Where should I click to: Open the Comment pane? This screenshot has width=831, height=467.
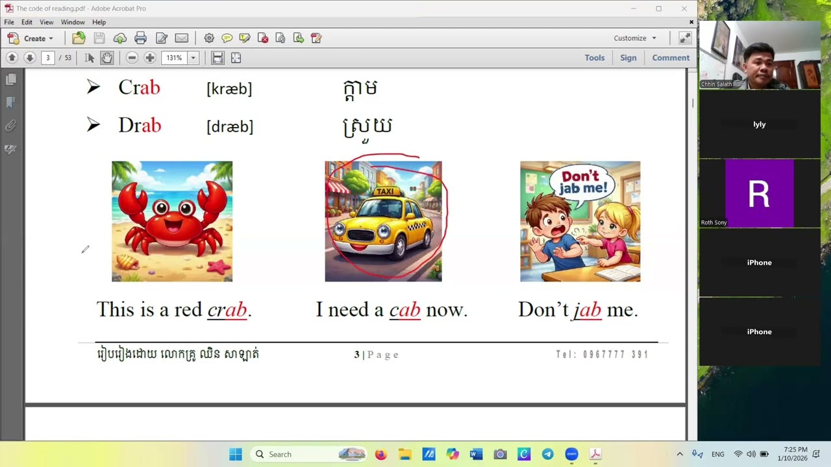coord(671,58)
